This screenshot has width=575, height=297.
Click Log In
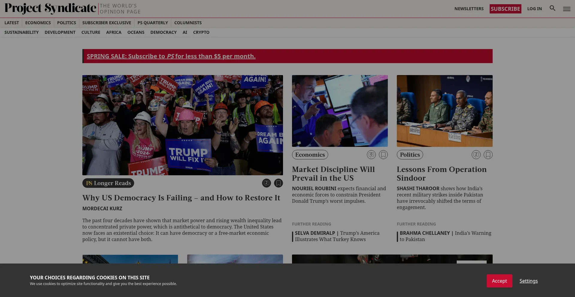(x=535, y=9)
